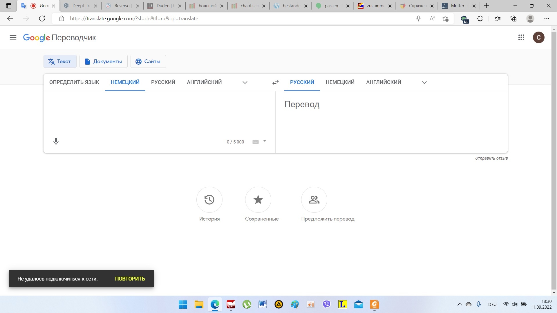Open the NL extension icon in toolbar
The image size is (557, 313).
(x=464, y=19)
